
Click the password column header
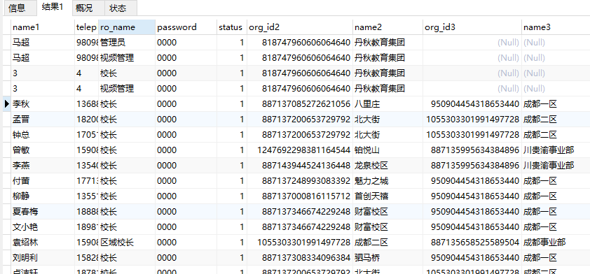[186, 27]
